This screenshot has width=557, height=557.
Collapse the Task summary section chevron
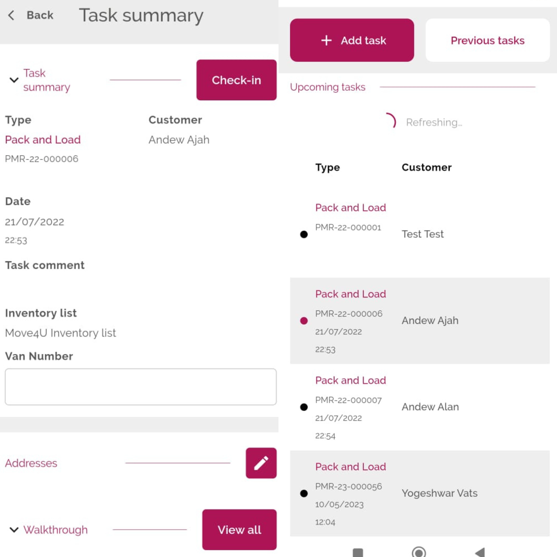[14, 80]
